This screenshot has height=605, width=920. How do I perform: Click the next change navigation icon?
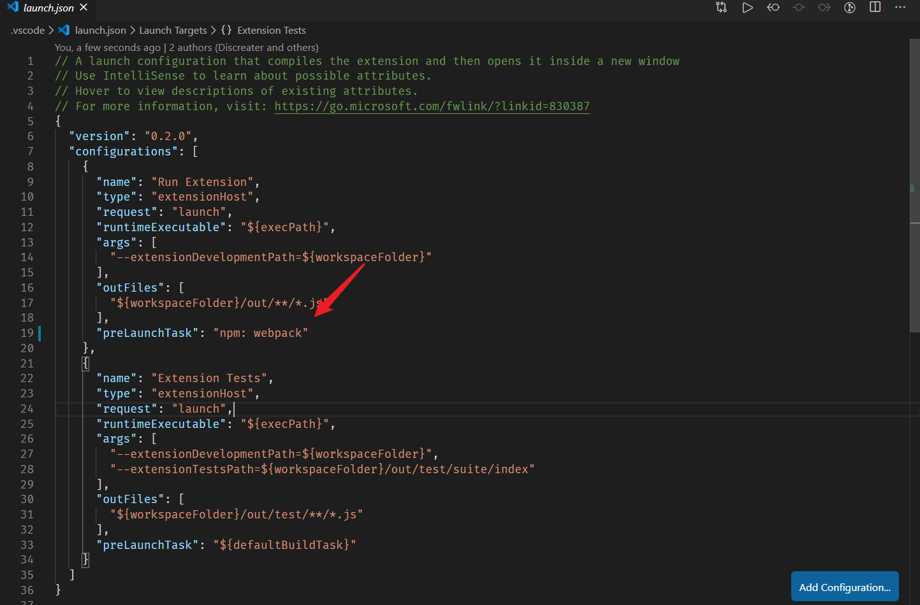[x=824, y=8]
